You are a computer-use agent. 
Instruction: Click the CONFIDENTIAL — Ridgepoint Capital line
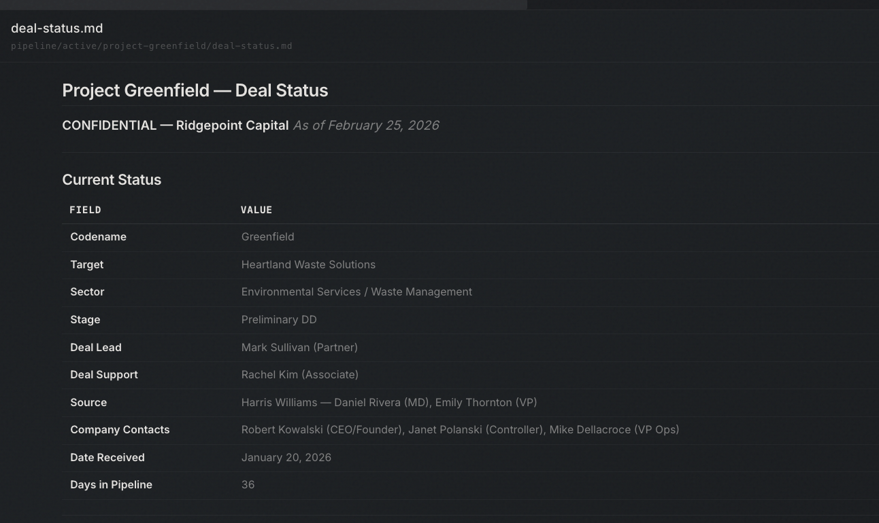[x=175, y=125]
